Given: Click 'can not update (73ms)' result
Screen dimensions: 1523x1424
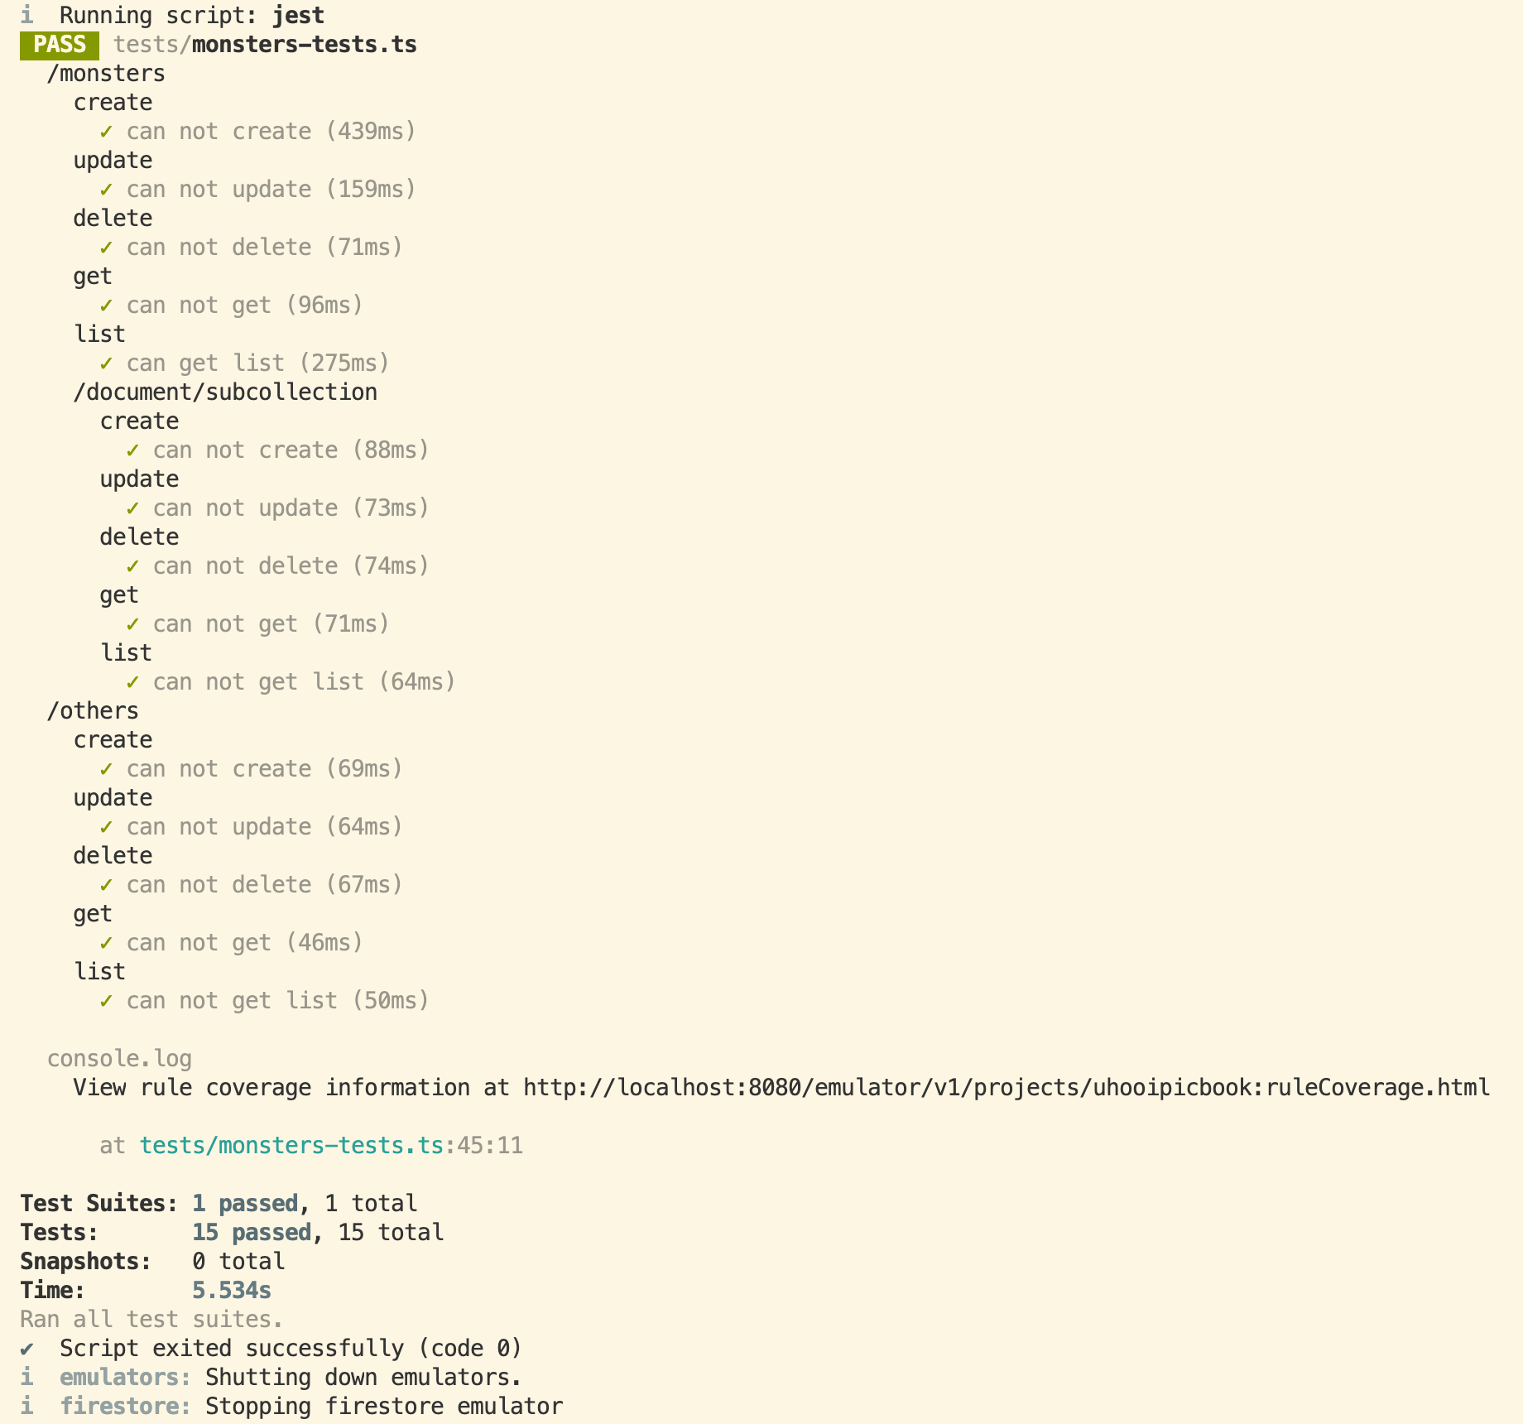Looking at the screenshot, I should (291, 508).
